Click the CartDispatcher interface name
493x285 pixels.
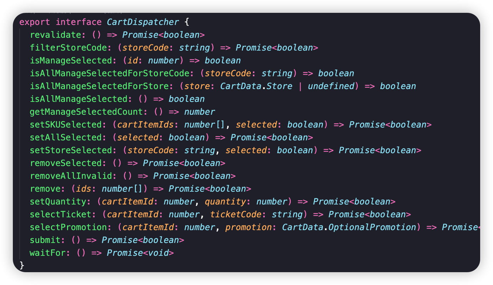[143, 22]
